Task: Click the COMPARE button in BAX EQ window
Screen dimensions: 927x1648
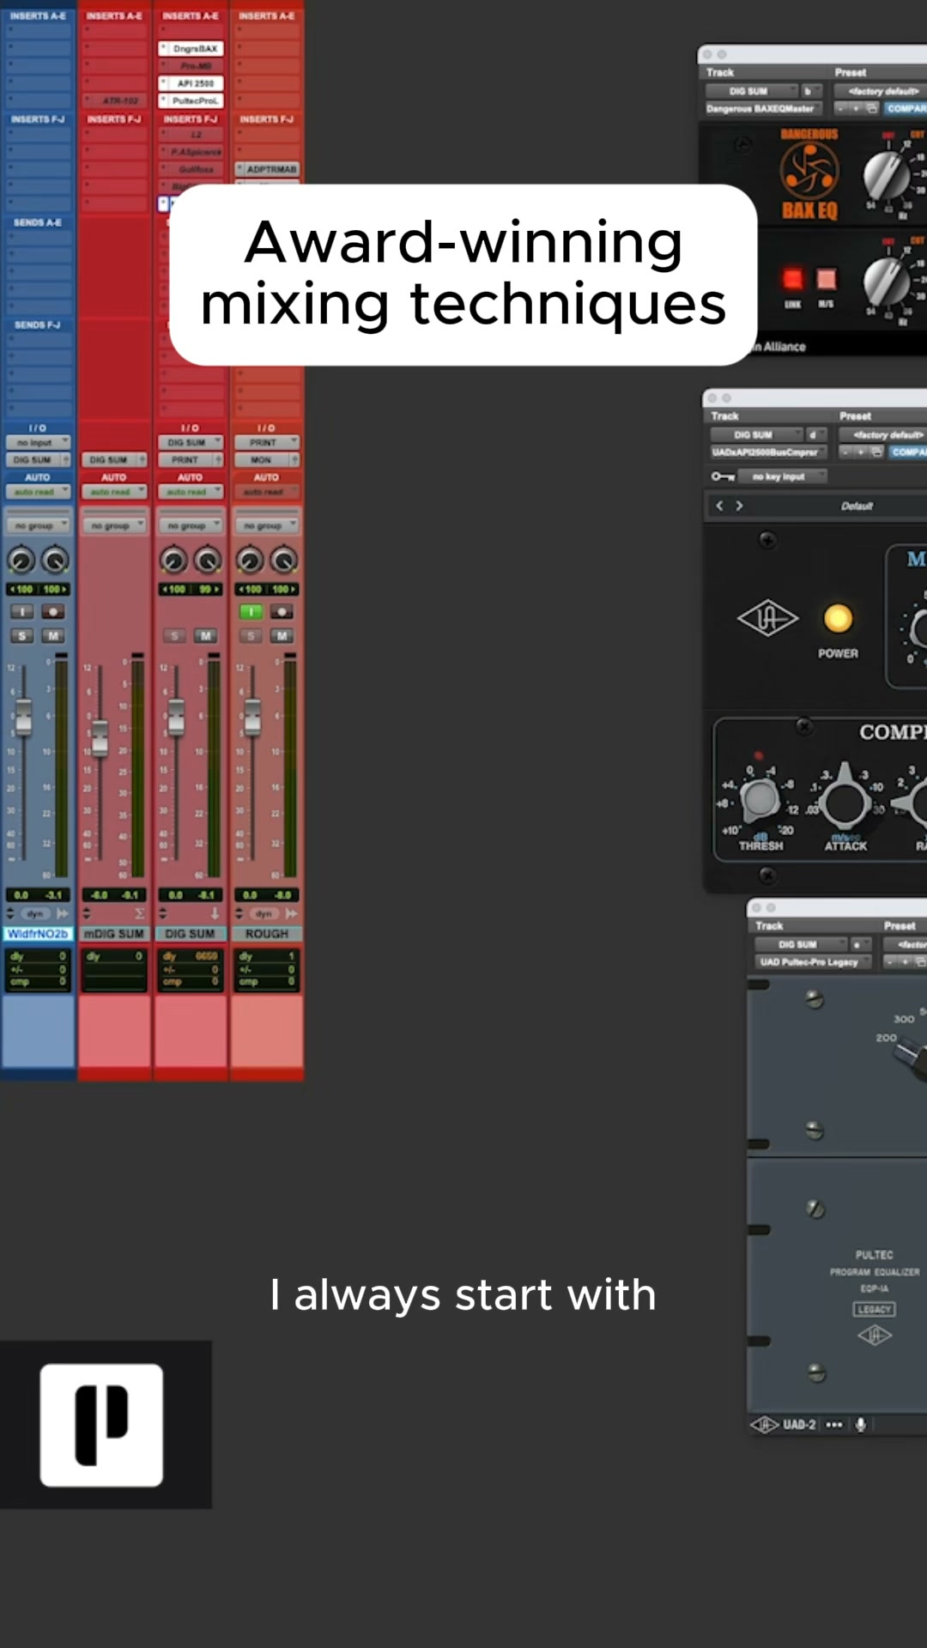Action: coord(906,108)
